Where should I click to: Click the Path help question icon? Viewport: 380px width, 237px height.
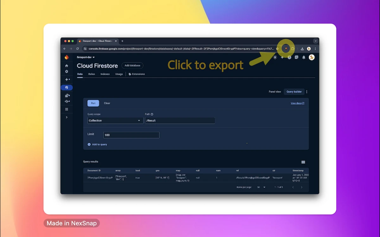point(152,114)
